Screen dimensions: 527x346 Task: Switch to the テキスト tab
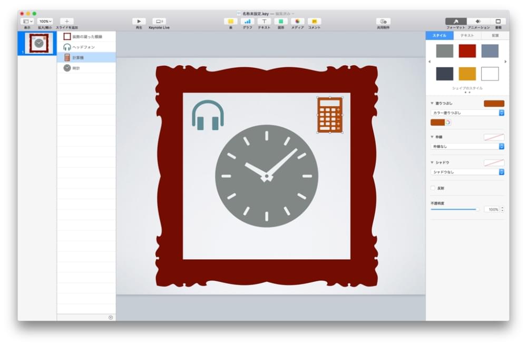click(467, 36)
